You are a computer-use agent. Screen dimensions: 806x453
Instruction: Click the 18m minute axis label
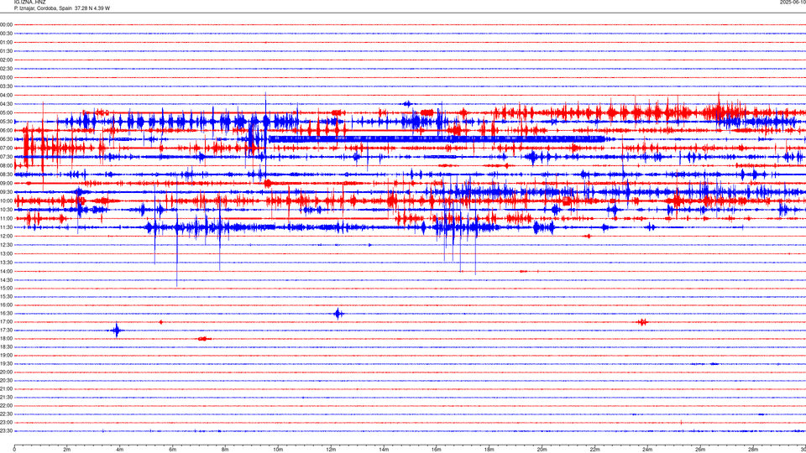(489, 450)
